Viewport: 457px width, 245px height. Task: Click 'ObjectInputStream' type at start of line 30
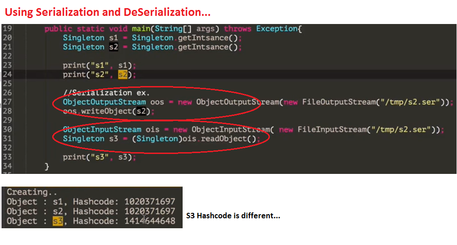pyautogui.click(x=102, y=130)
